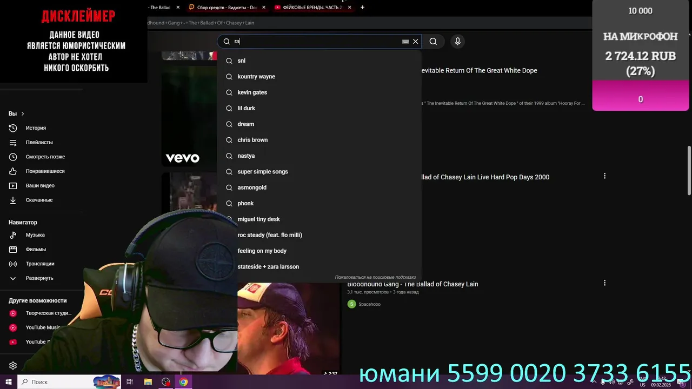Open options menu for Spacehobo's Chasey Lain video

point(604,283)
